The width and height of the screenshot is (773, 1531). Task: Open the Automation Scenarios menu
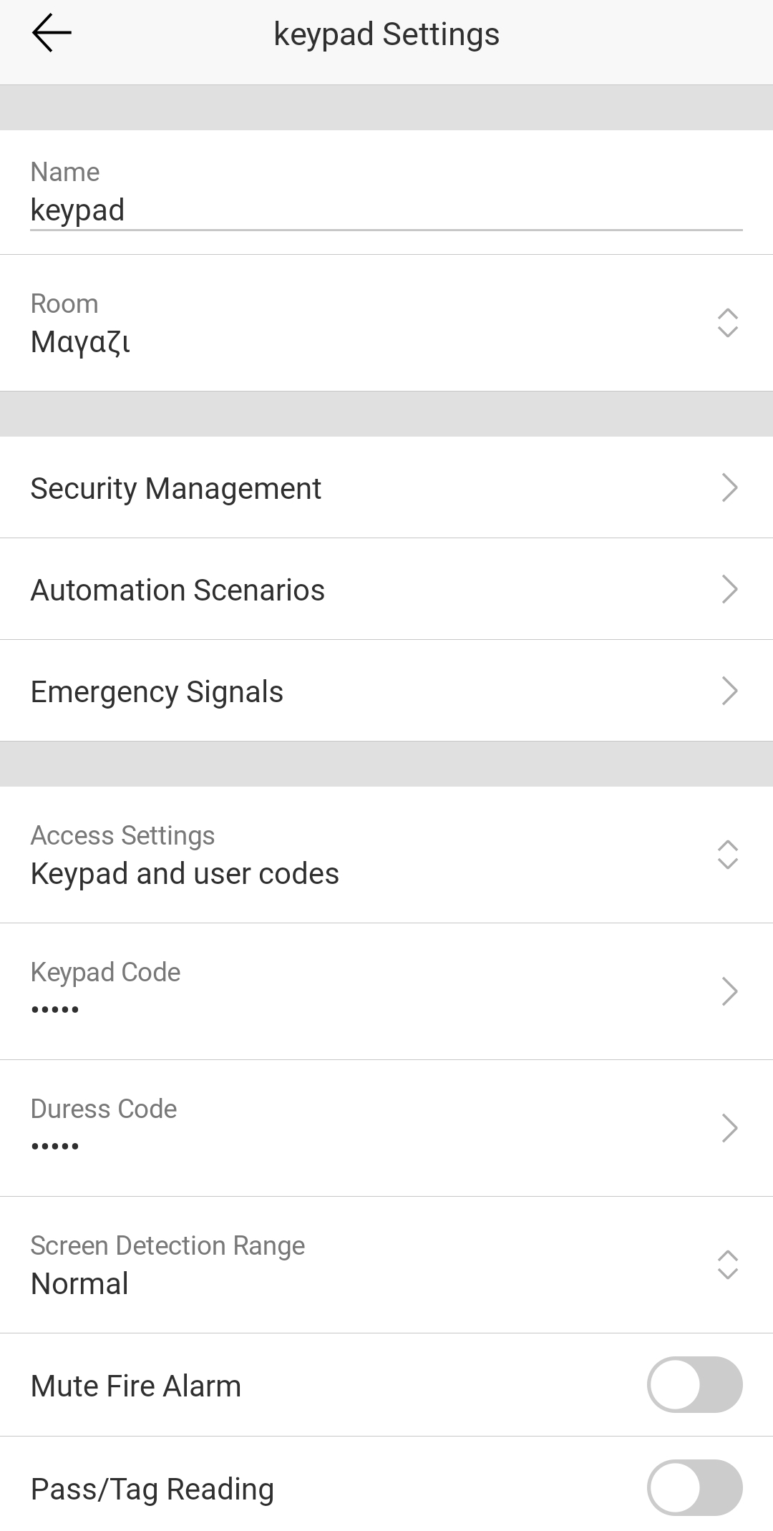pos(178,590)
